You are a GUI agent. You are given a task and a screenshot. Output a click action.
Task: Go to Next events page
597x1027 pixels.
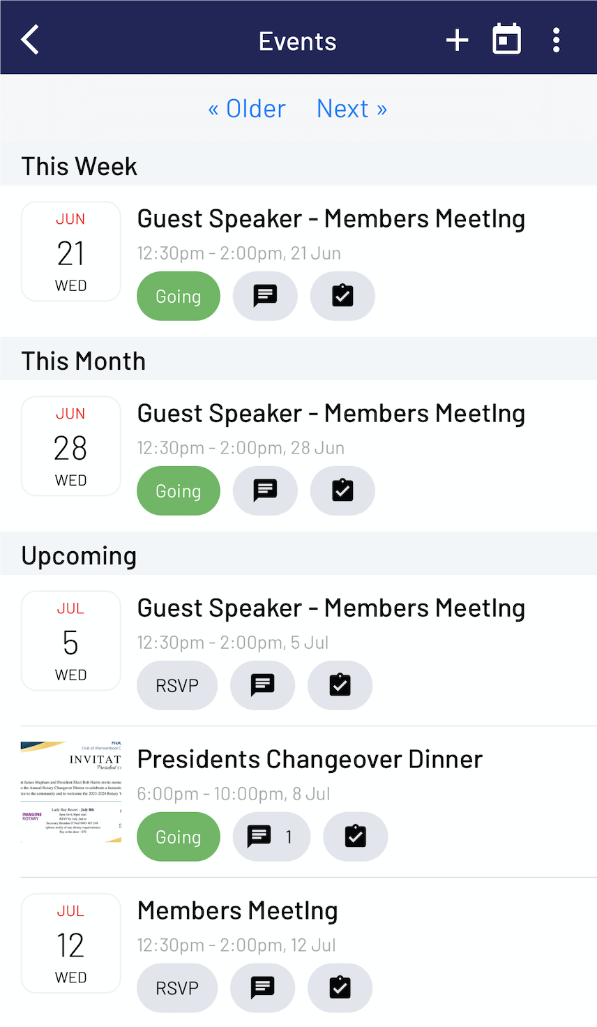tap(352, 109)
